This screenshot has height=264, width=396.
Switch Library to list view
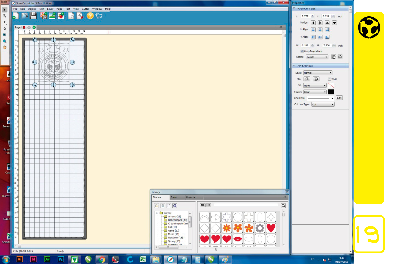click(x=203, y=205)
